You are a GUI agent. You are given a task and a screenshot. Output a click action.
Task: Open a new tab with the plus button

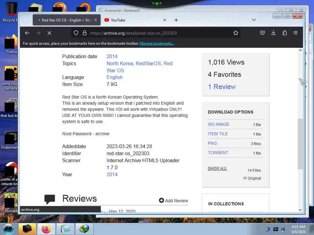[176, 20]
